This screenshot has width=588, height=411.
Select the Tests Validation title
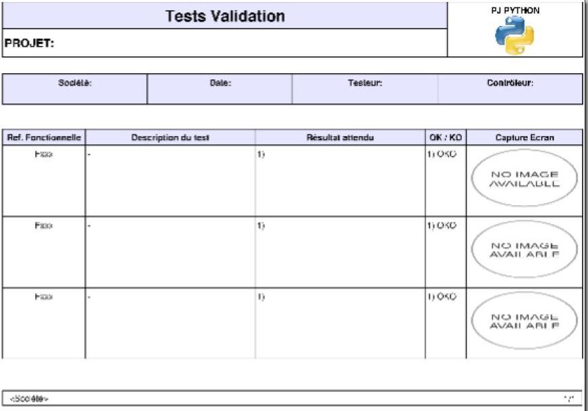(225, 16)
